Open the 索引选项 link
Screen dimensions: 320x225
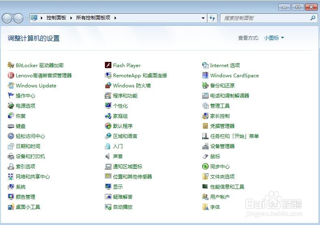pos(26,166)
